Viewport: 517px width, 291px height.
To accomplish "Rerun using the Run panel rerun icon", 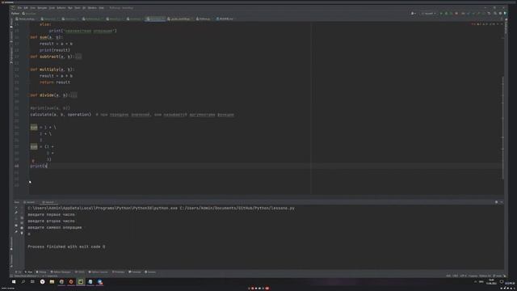I will point(16,209).
